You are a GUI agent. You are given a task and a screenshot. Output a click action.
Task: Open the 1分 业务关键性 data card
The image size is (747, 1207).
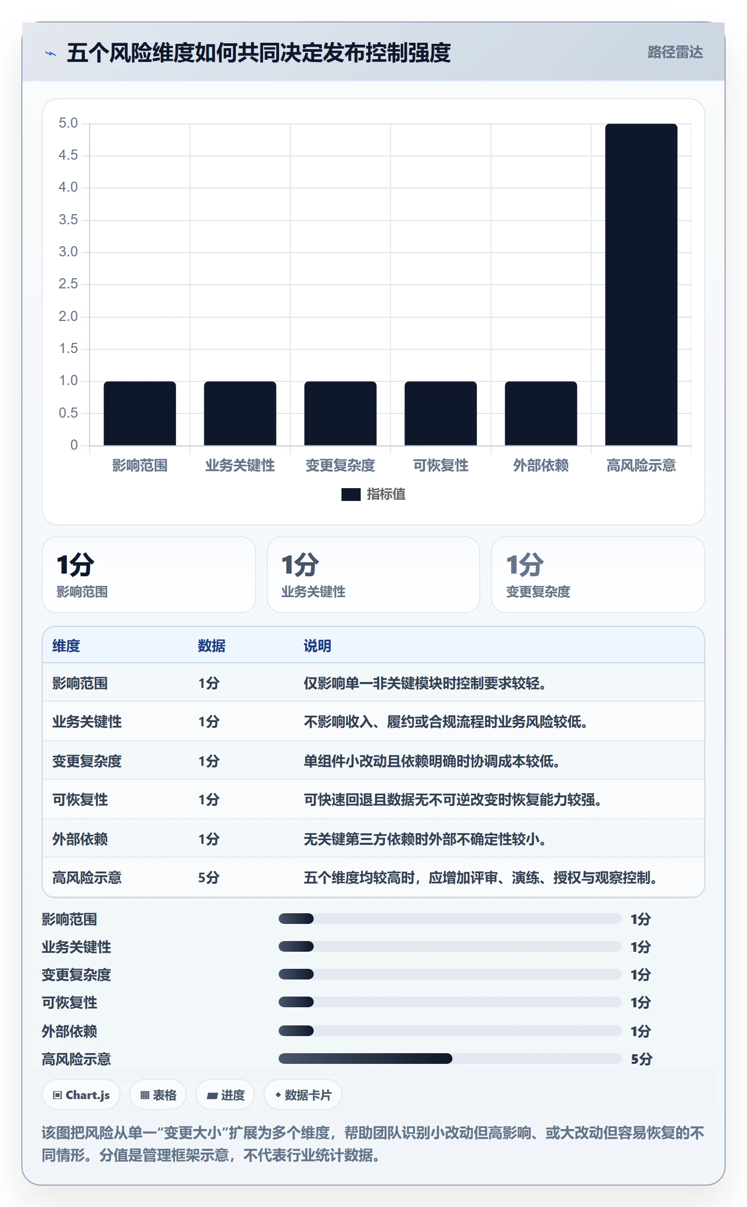point(373,575)
